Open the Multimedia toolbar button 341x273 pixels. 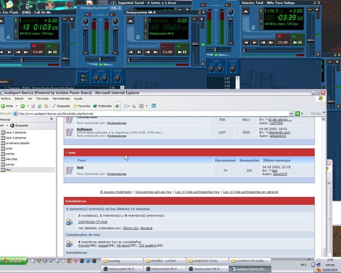[x=102, y=106]
